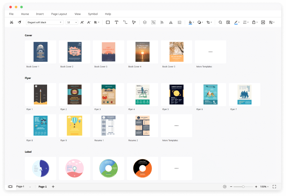
Task: Open the 100% zoom level dropdown
Action: [264, 186]
